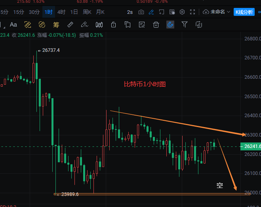Enter fullscreen mode with expand icon

192,12
